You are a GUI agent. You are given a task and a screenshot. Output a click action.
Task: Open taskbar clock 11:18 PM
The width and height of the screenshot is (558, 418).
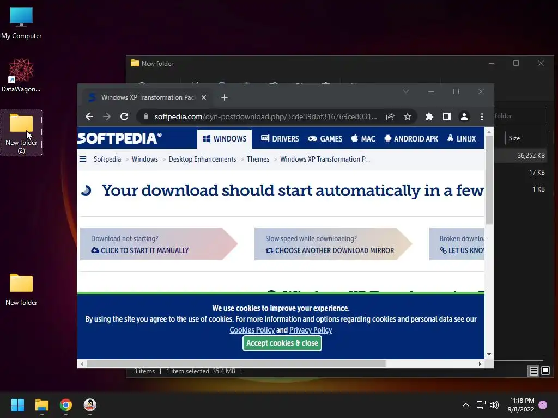tap(521, 405)
